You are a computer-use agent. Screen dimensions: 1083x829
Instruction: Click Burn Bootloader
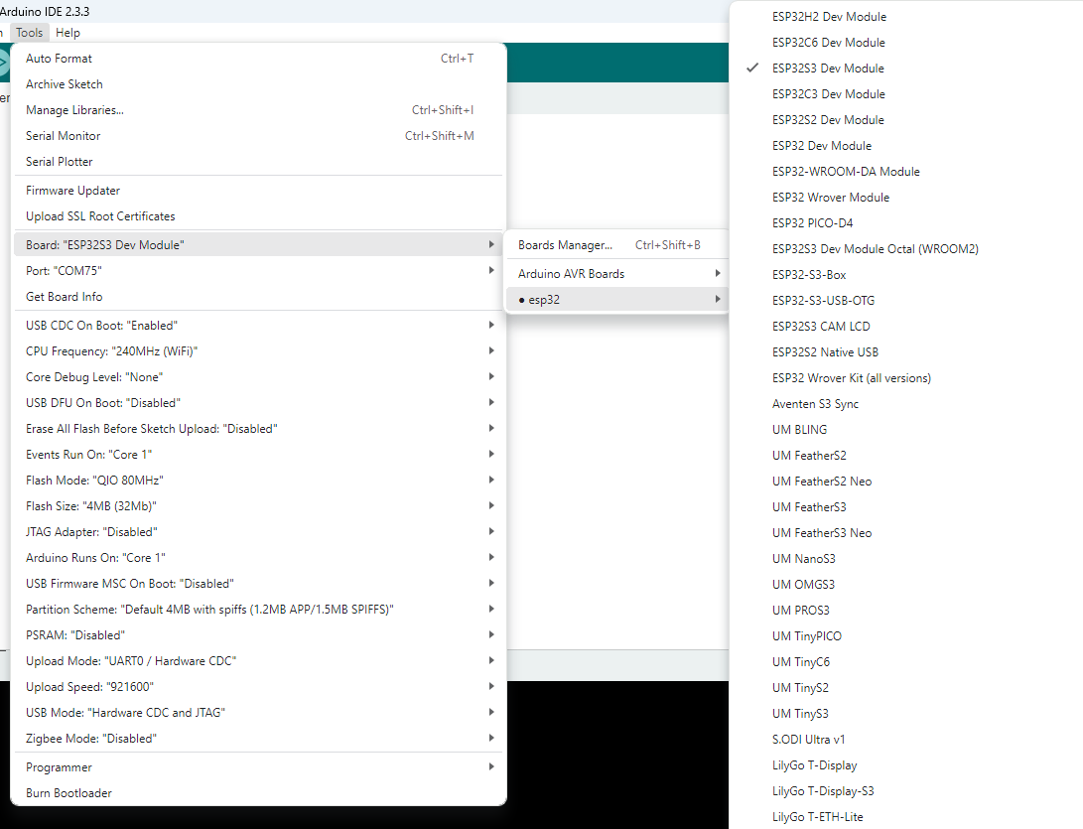click(68, 793)
